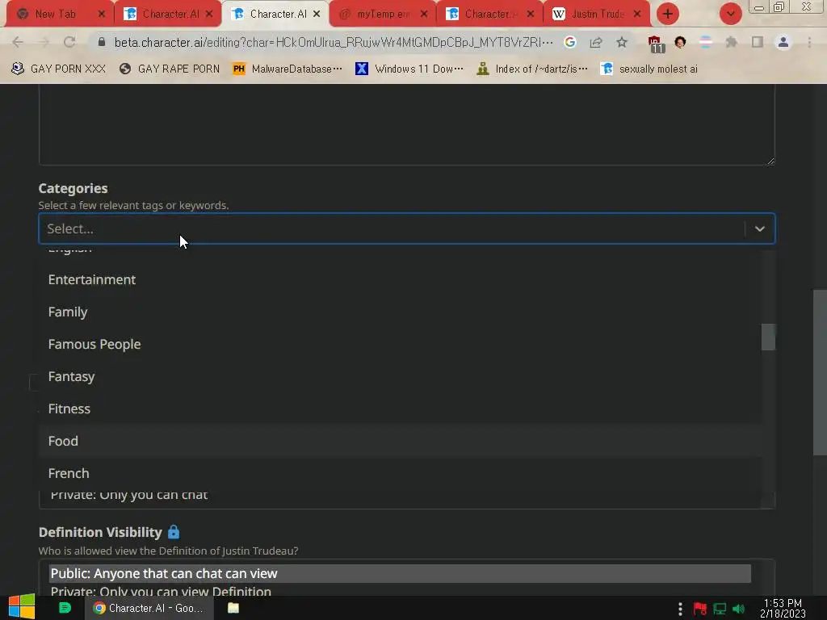
Task: Open the Chrome three-dot menu
Action: (x=809, y=42)
